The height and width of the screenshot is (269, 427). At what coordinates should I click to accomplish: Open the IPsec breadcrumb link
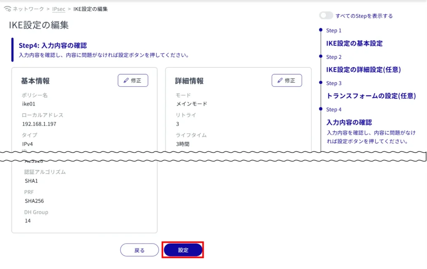click(x=58, y=9)
